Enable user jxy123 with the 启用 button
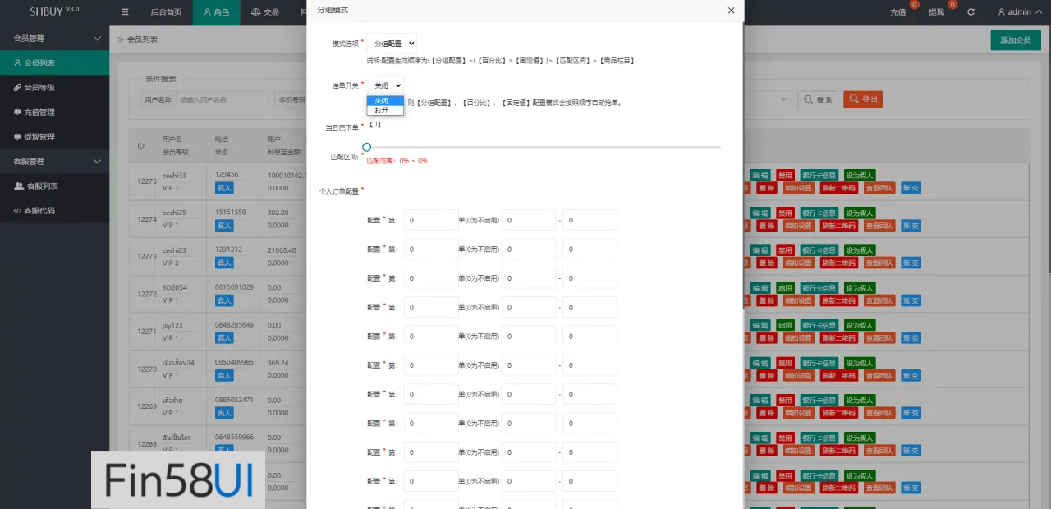 pyautogui.click(x=785, y=324)
